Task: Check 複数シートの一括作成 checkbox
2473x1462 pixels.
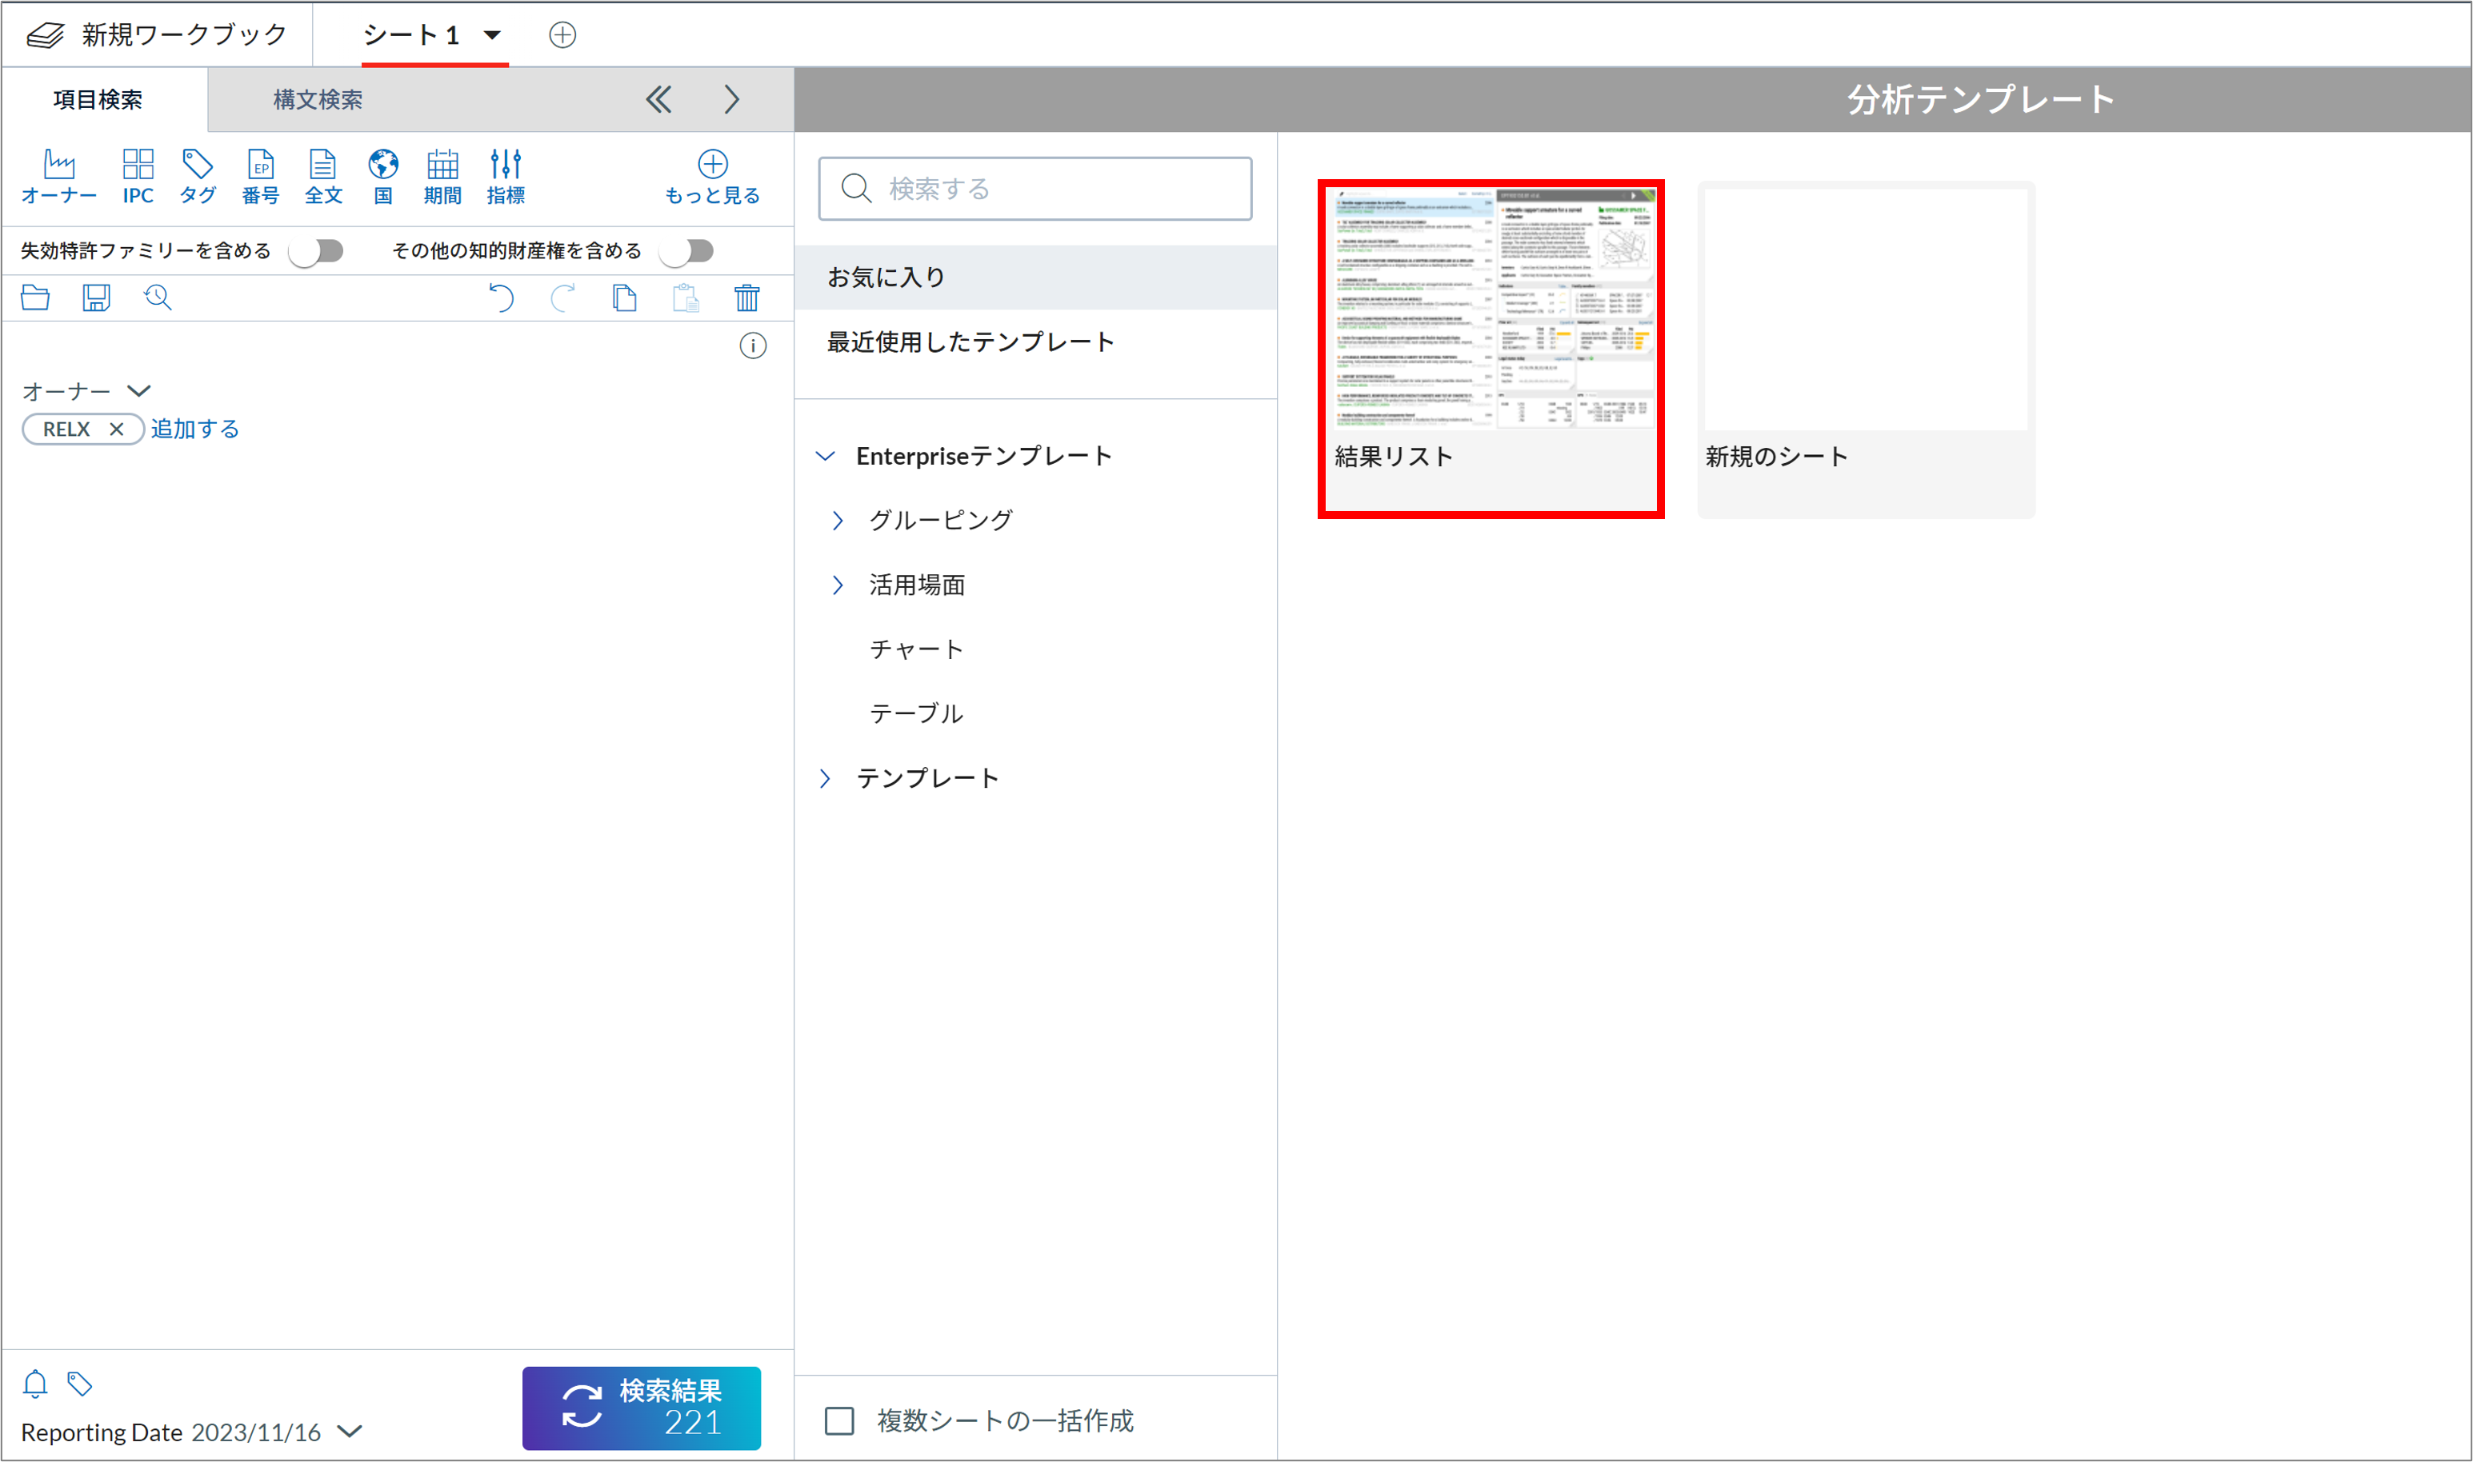Action: (839, 1420)
